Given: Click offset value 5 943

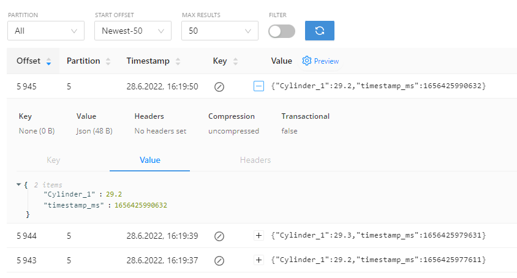Looking at the screenshot, I should (x=27, y=260).
